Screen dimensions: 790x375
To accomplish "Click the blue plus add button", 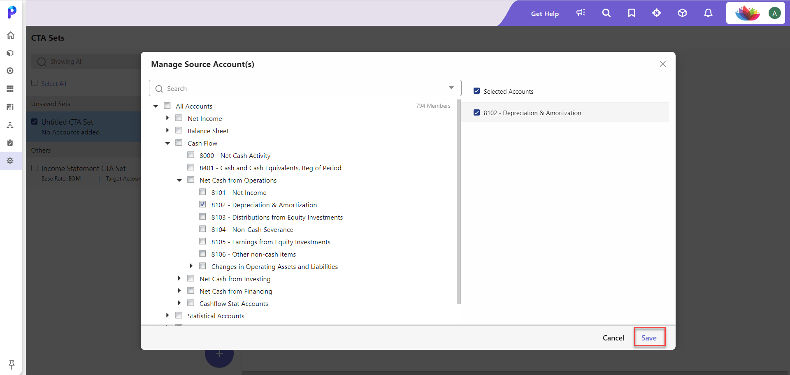I will click(x=219, y=354).
